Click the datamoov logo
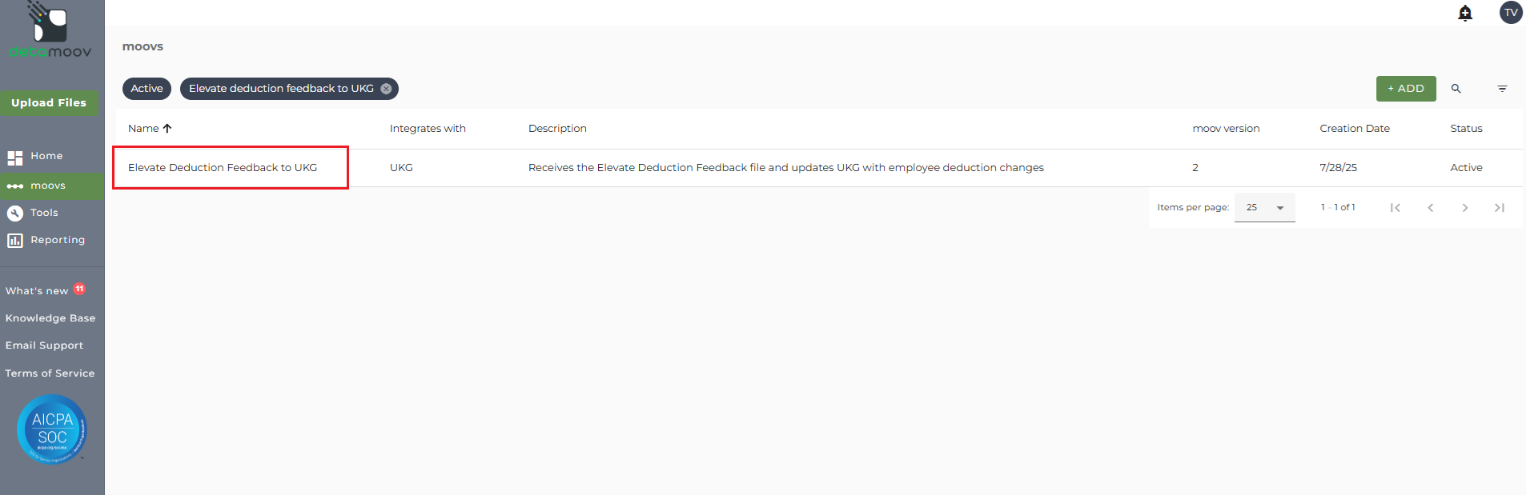Screen dimensions: 1526x495 (50, 32)
